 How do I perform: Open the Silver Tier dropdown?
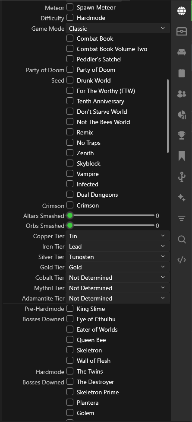[x=118, y=257]
